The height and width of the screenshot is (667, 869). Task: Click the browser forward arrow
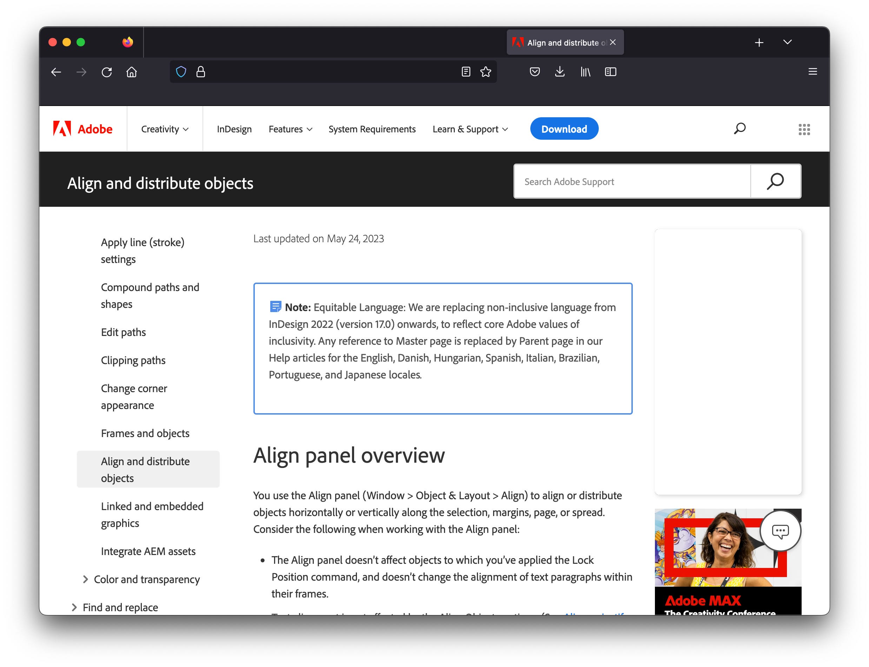tap(81, 72)
